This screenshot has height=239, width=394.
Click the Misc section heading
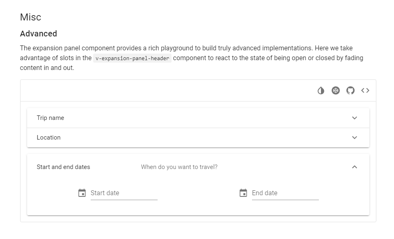pyautogui.click(x=31, y=17)
